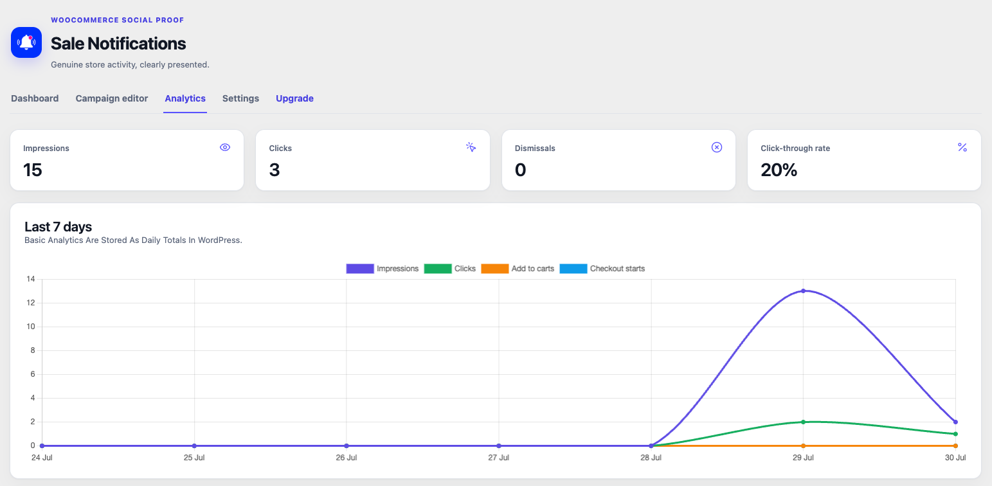Screen dimensions: 992x486
Task: Click the percent icon on Click-through rate card
Action: coord(962,147)
